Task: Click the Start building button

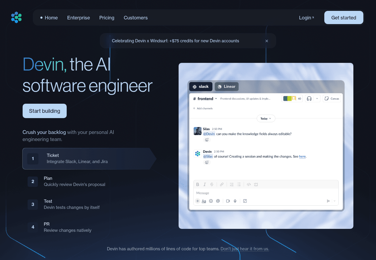Action: pos(45,111)
